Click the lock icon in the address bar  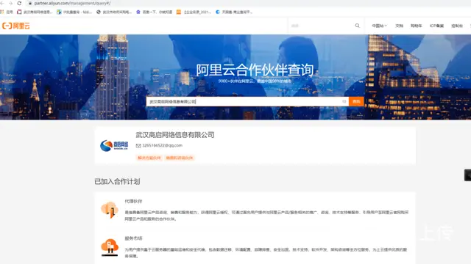pyautogui.click(x=30, y=3)
